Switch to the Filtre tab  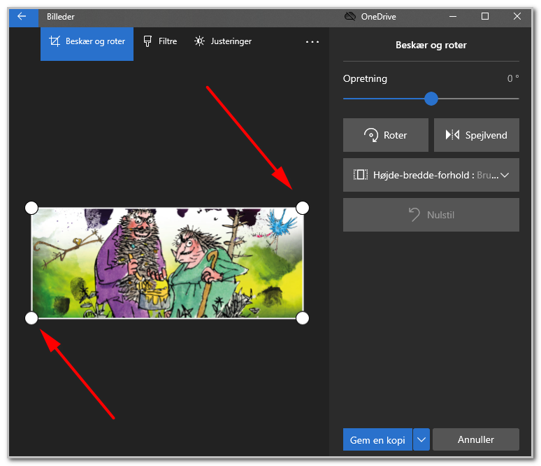click(x=161, y=41)
